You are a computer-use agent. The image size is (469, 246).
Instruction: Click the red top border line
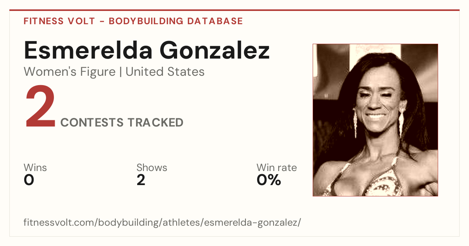(x=234, y=10)
